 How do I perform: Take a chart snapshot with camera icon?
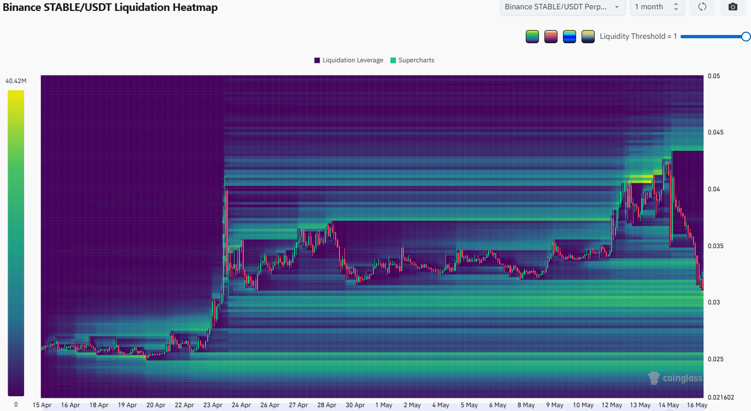733,7
